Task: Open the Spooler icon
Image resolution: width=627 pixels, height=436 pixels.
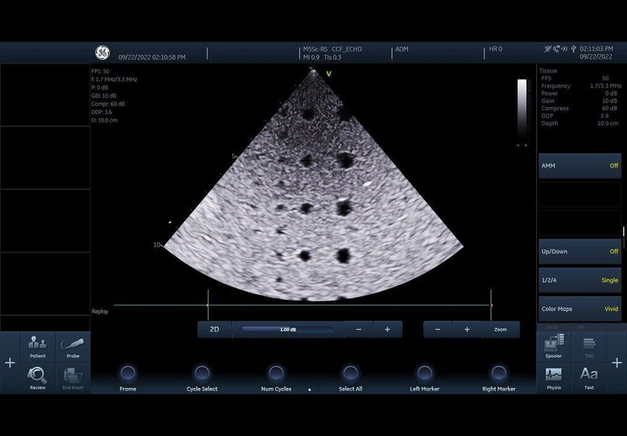Action: coord(554,345)
